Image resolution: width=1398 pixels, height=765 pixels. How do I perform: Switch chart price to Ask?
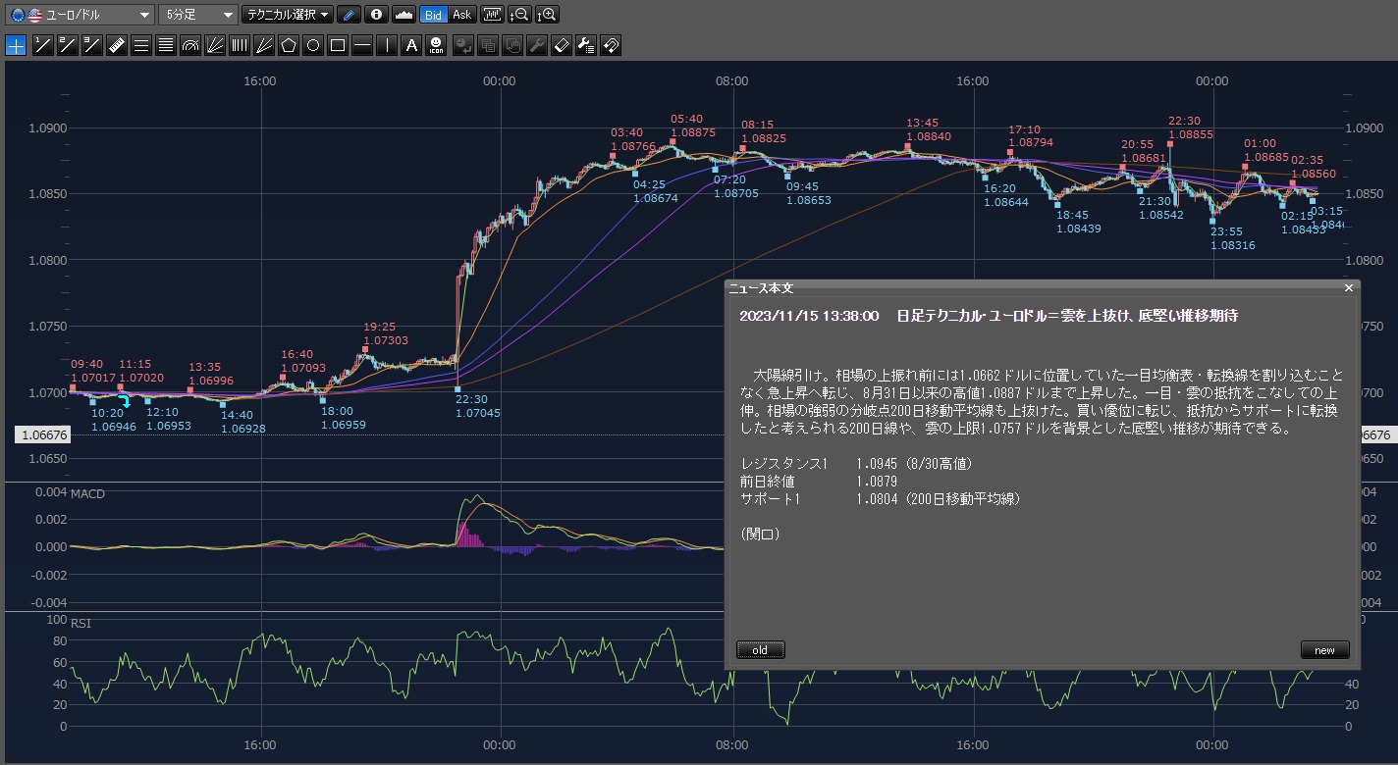(x=461, y=15)
